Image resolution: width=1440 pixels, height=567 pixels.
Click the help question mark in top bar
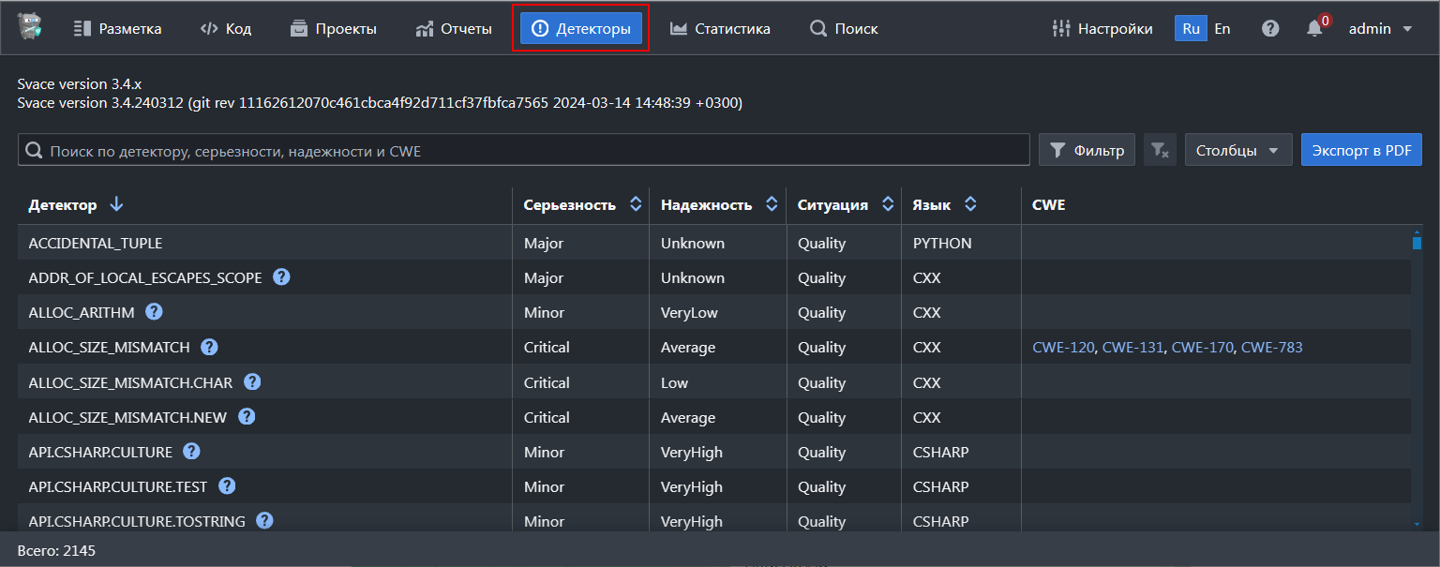pos(1270,29)
